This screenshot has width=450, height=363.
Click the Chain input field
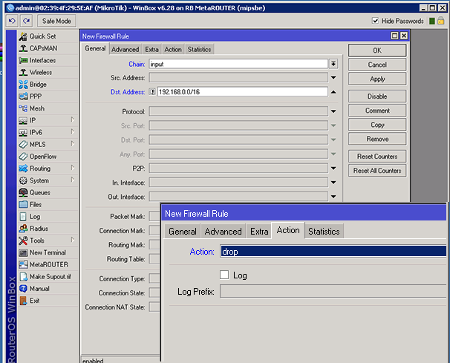click(238, 64)
